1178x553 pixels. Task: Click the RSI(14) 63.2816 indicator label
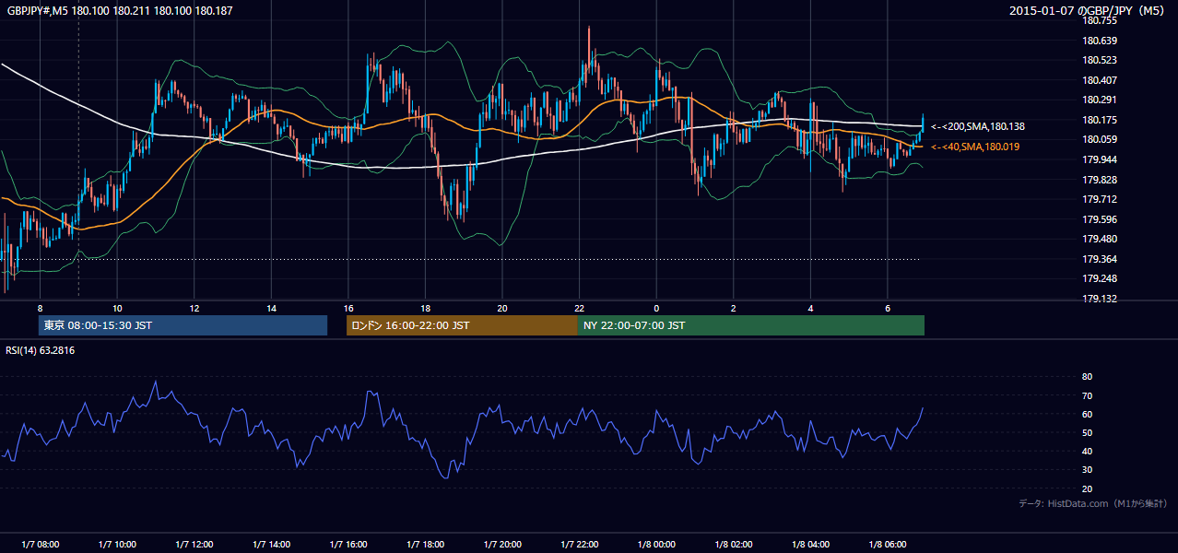tap(41, 350)
